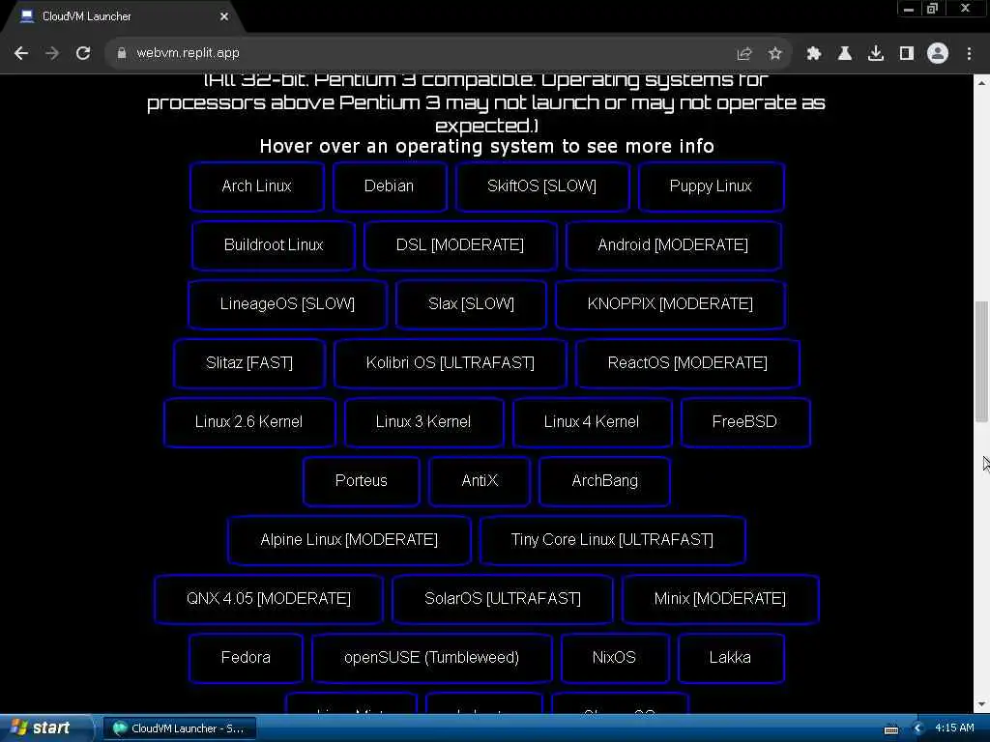Open the Downloads icon
Image resolution: width=990 pixels, height=742 pixels.
click(876, 54)
